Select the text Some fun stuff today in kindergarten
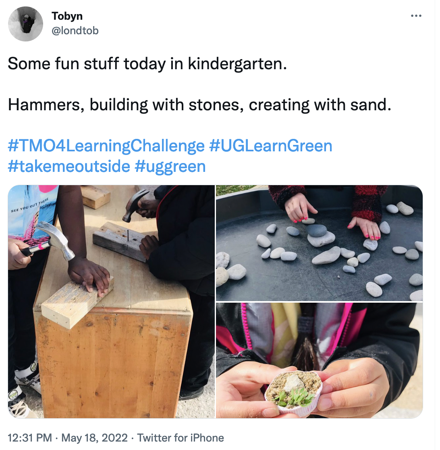The width and height of the screenshot is (440, 450). click(x=147, y=64)
